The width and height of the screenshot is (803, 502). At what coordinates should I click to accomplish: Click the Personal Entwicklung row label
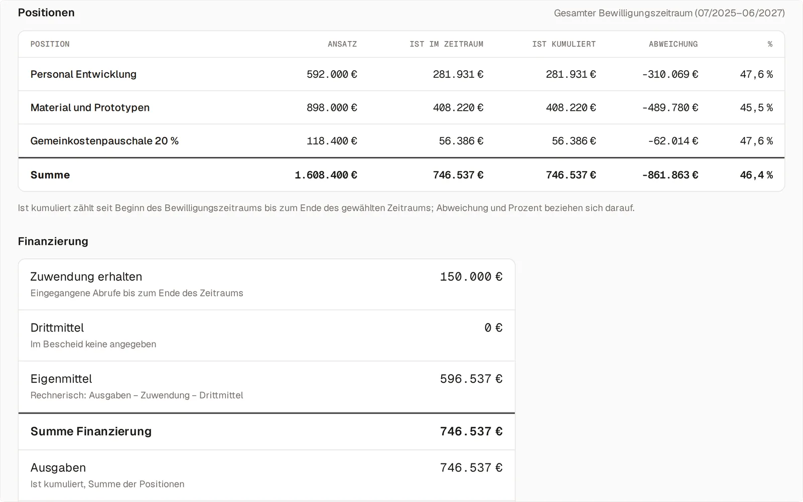pyautogui.click(x=83, y=74)
